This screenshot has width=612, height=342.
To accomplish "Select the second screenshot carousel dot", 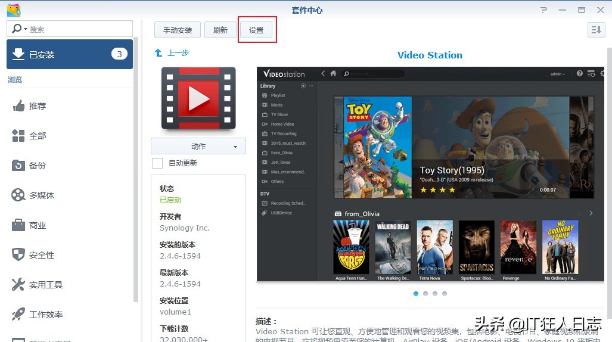I will point(425,294).
